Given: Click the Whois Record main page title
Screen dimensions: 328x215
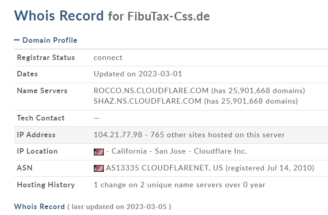Looking at the screenshot, I should (59, 15).
